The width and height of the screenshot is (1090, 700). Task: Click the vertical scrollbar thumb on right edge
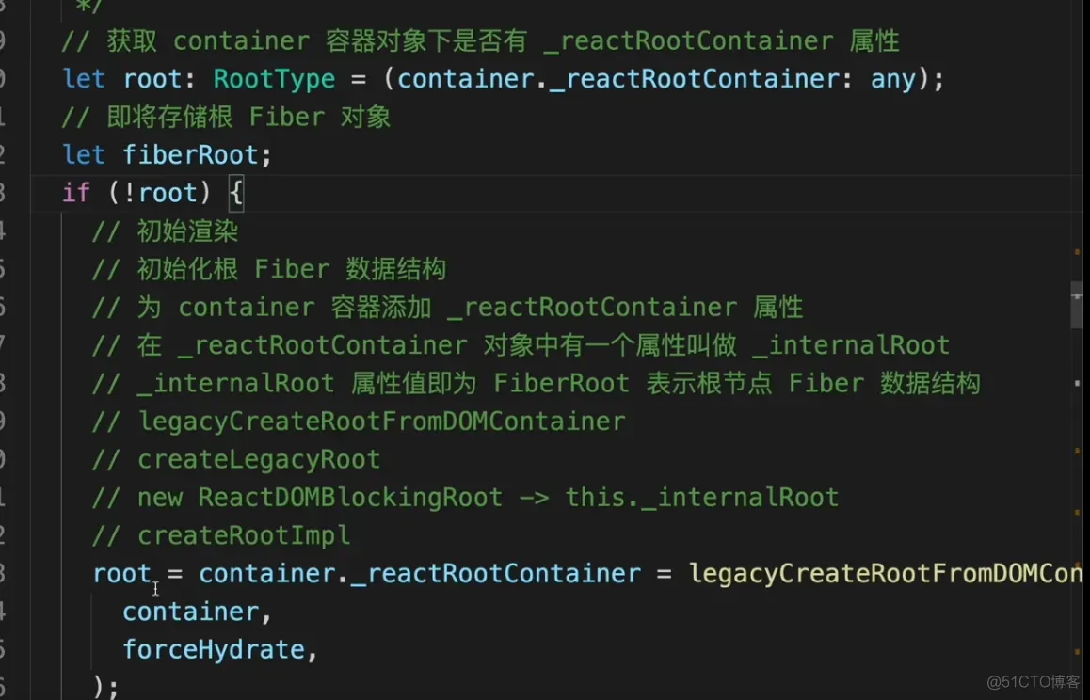1077,305
